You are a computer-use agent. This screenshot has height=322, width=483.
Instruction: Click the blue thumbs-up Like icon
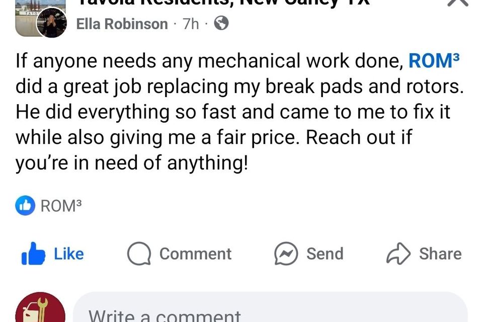(x=33, y=255)
